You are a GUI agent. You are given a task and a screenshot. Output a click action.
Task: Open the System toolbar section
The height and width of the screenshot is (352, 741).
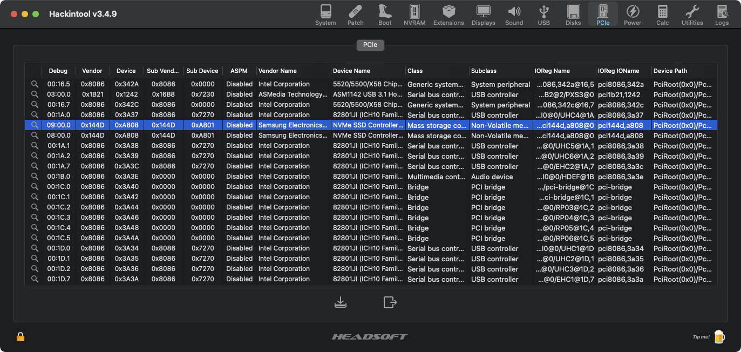pyautogui.click(x=325, y=15)
